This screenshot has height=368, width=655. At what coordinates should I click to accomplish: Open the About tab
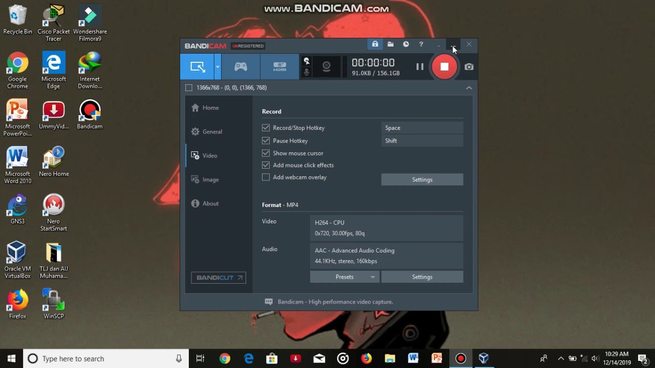click(205, 203)
